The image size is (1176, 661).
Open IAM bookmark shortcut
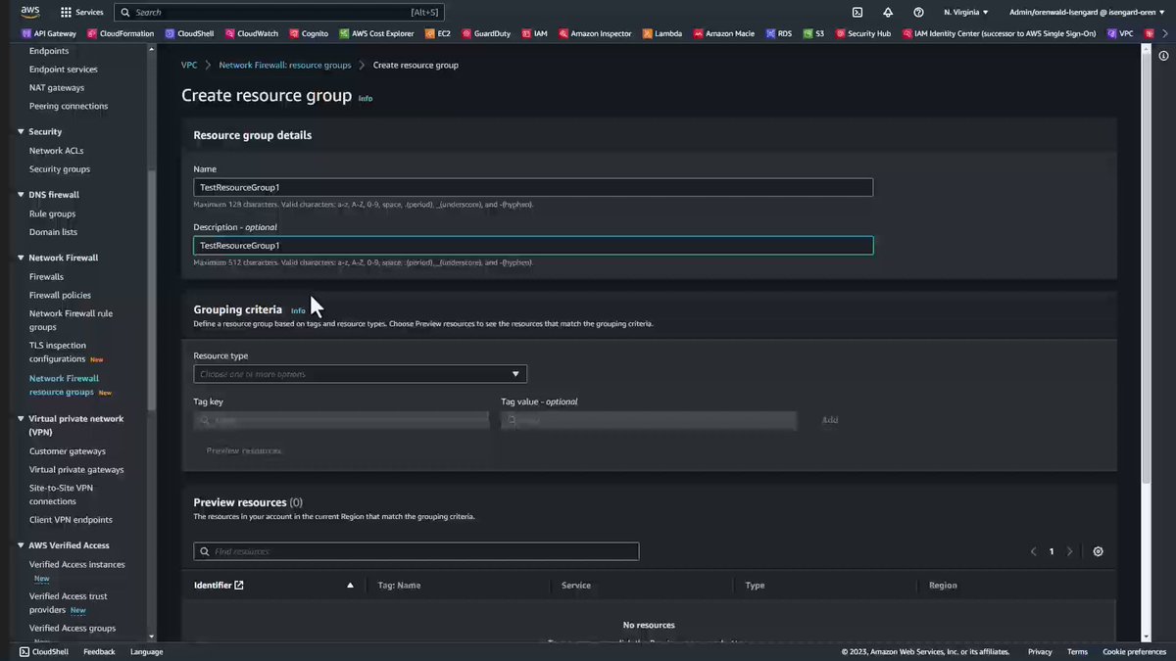534,33
